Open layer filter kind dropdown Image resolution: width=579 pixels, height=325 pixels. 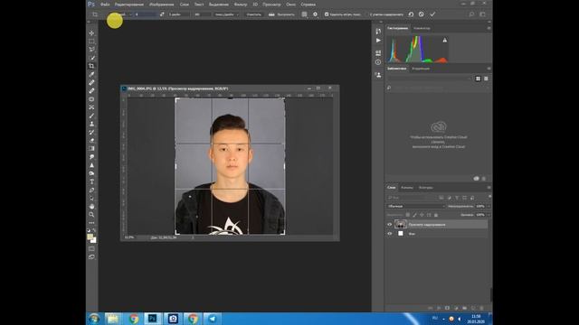click(411, 198)
